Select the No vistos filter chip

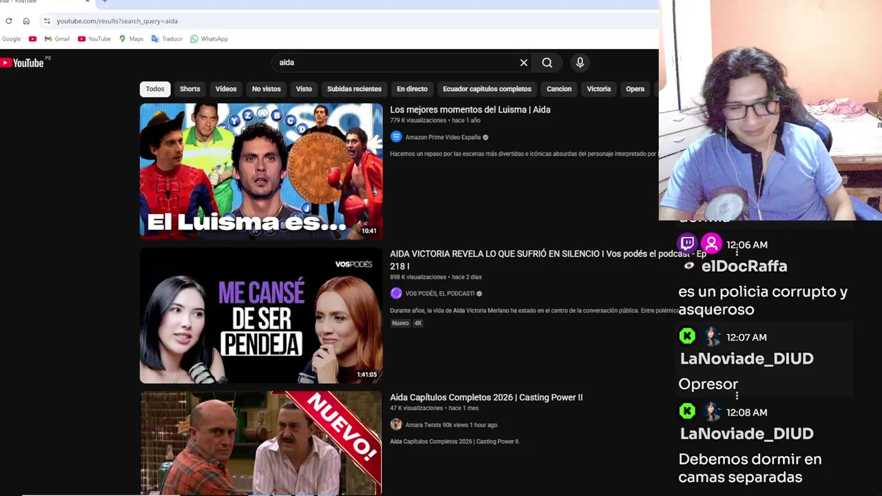(266, 89)
